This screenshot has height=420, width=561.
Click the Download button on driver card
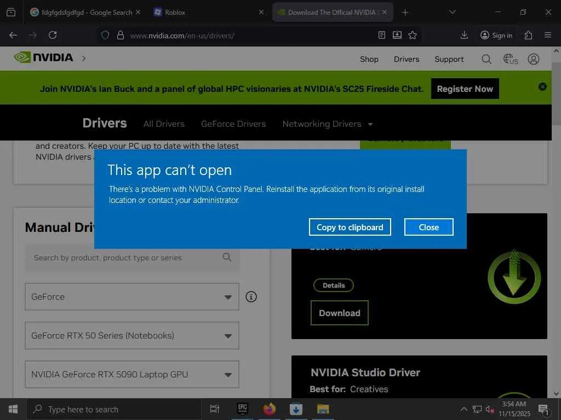pyautogui.click(x=340, y=313)
